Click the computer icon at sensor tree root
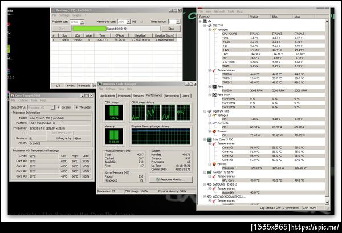 pyautogui.click(x=205, y=21)
